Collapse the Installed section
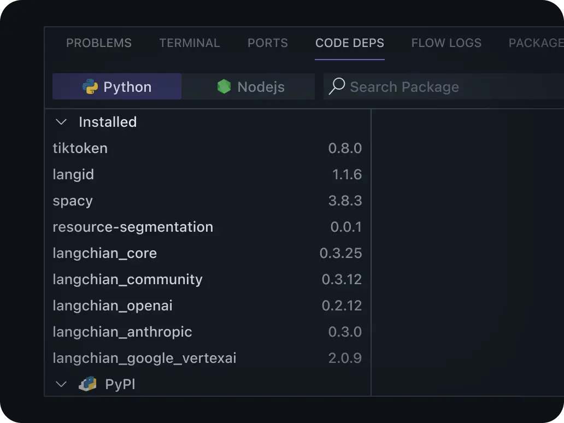 [x=61, y=122]
